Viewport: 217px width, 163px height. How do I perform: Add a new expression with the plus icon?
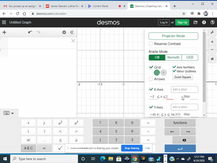point(5,32)
